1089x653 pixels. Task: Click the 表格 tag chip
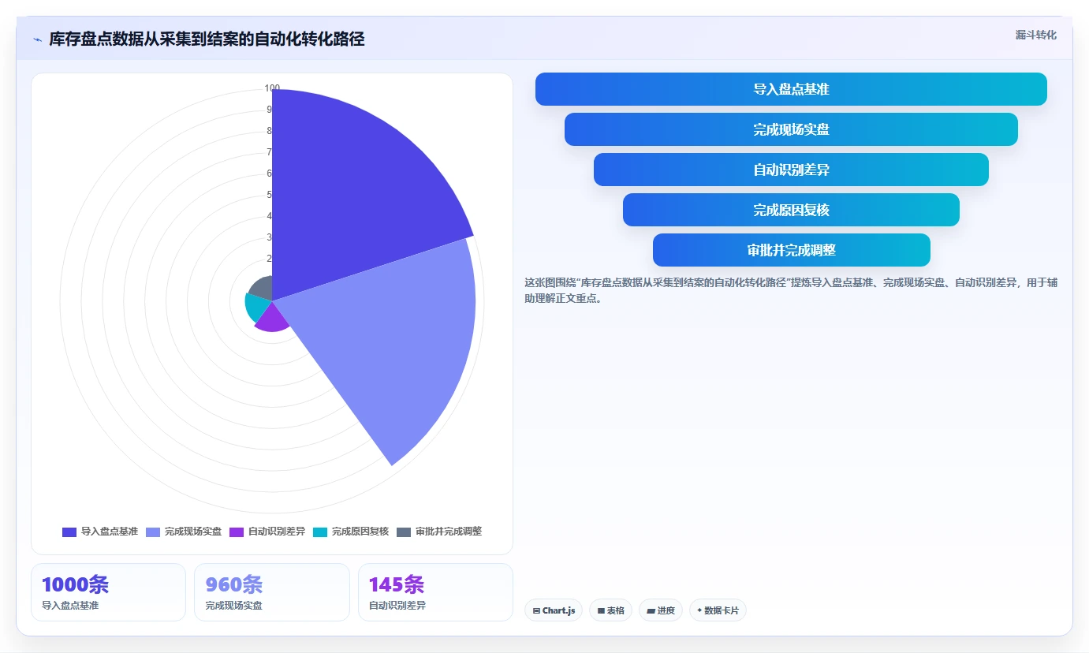pyautogui.click(x=610, y=610)
